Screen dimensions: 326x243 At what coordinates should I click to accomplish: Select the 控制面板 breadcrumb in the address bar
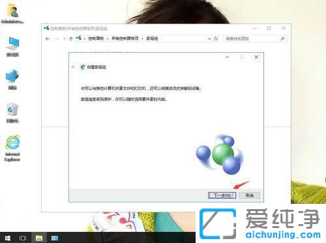pyautogui.click(x=96, y=38)
